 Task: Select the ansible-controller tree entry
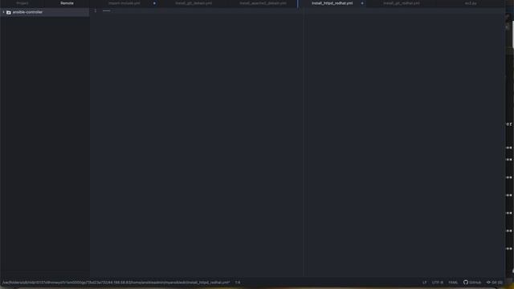[x=45, y=12]
